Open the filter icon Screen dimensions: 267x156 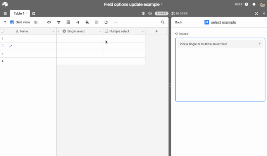tap(59, 22)
